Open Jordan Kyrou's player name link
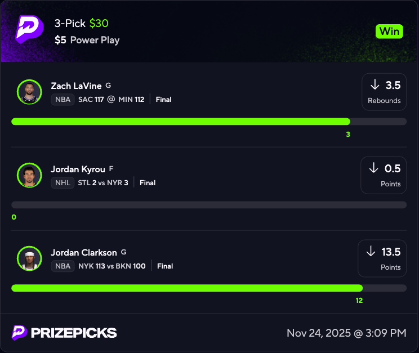This screenshot has width=419, height=353. coord(78,169)
